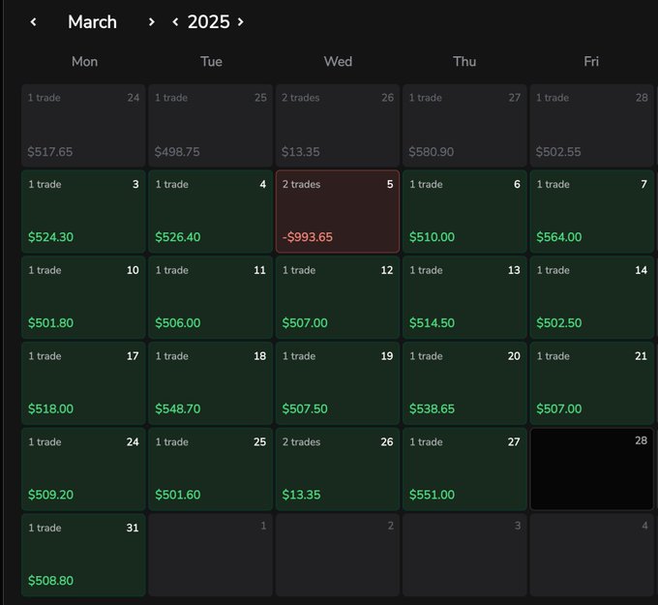Open March 31 day with $508.80

83,555
